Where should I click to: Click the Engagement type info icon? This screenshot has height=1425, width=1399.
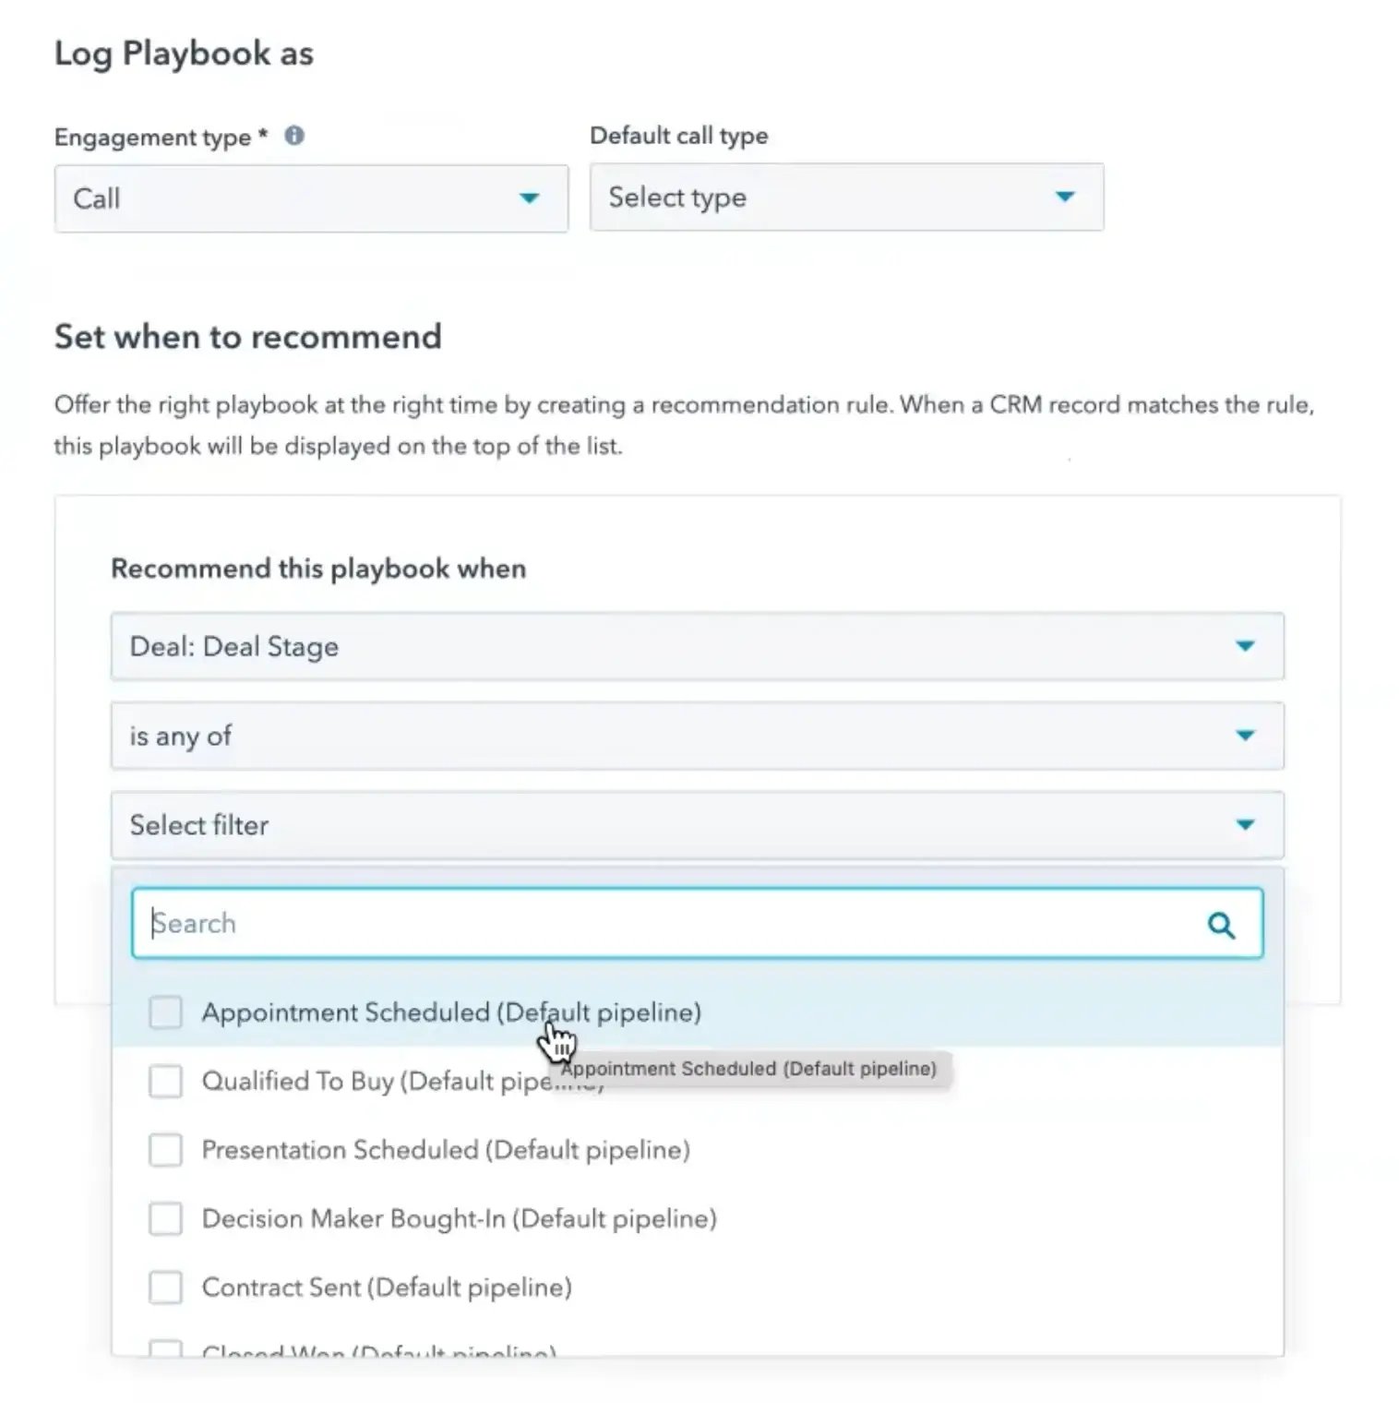[x=294, y=136]
